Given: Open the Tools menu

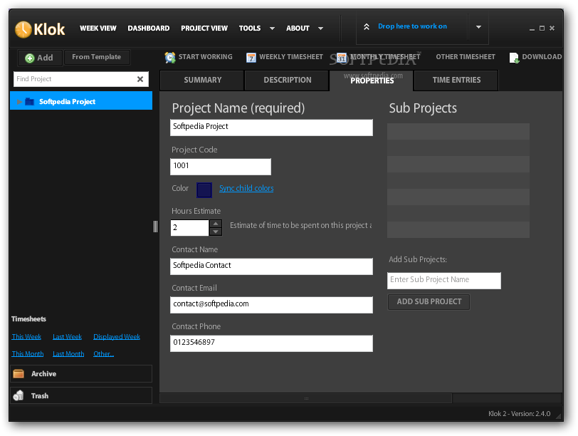Looking at the screenshot, I should (250, 28).
